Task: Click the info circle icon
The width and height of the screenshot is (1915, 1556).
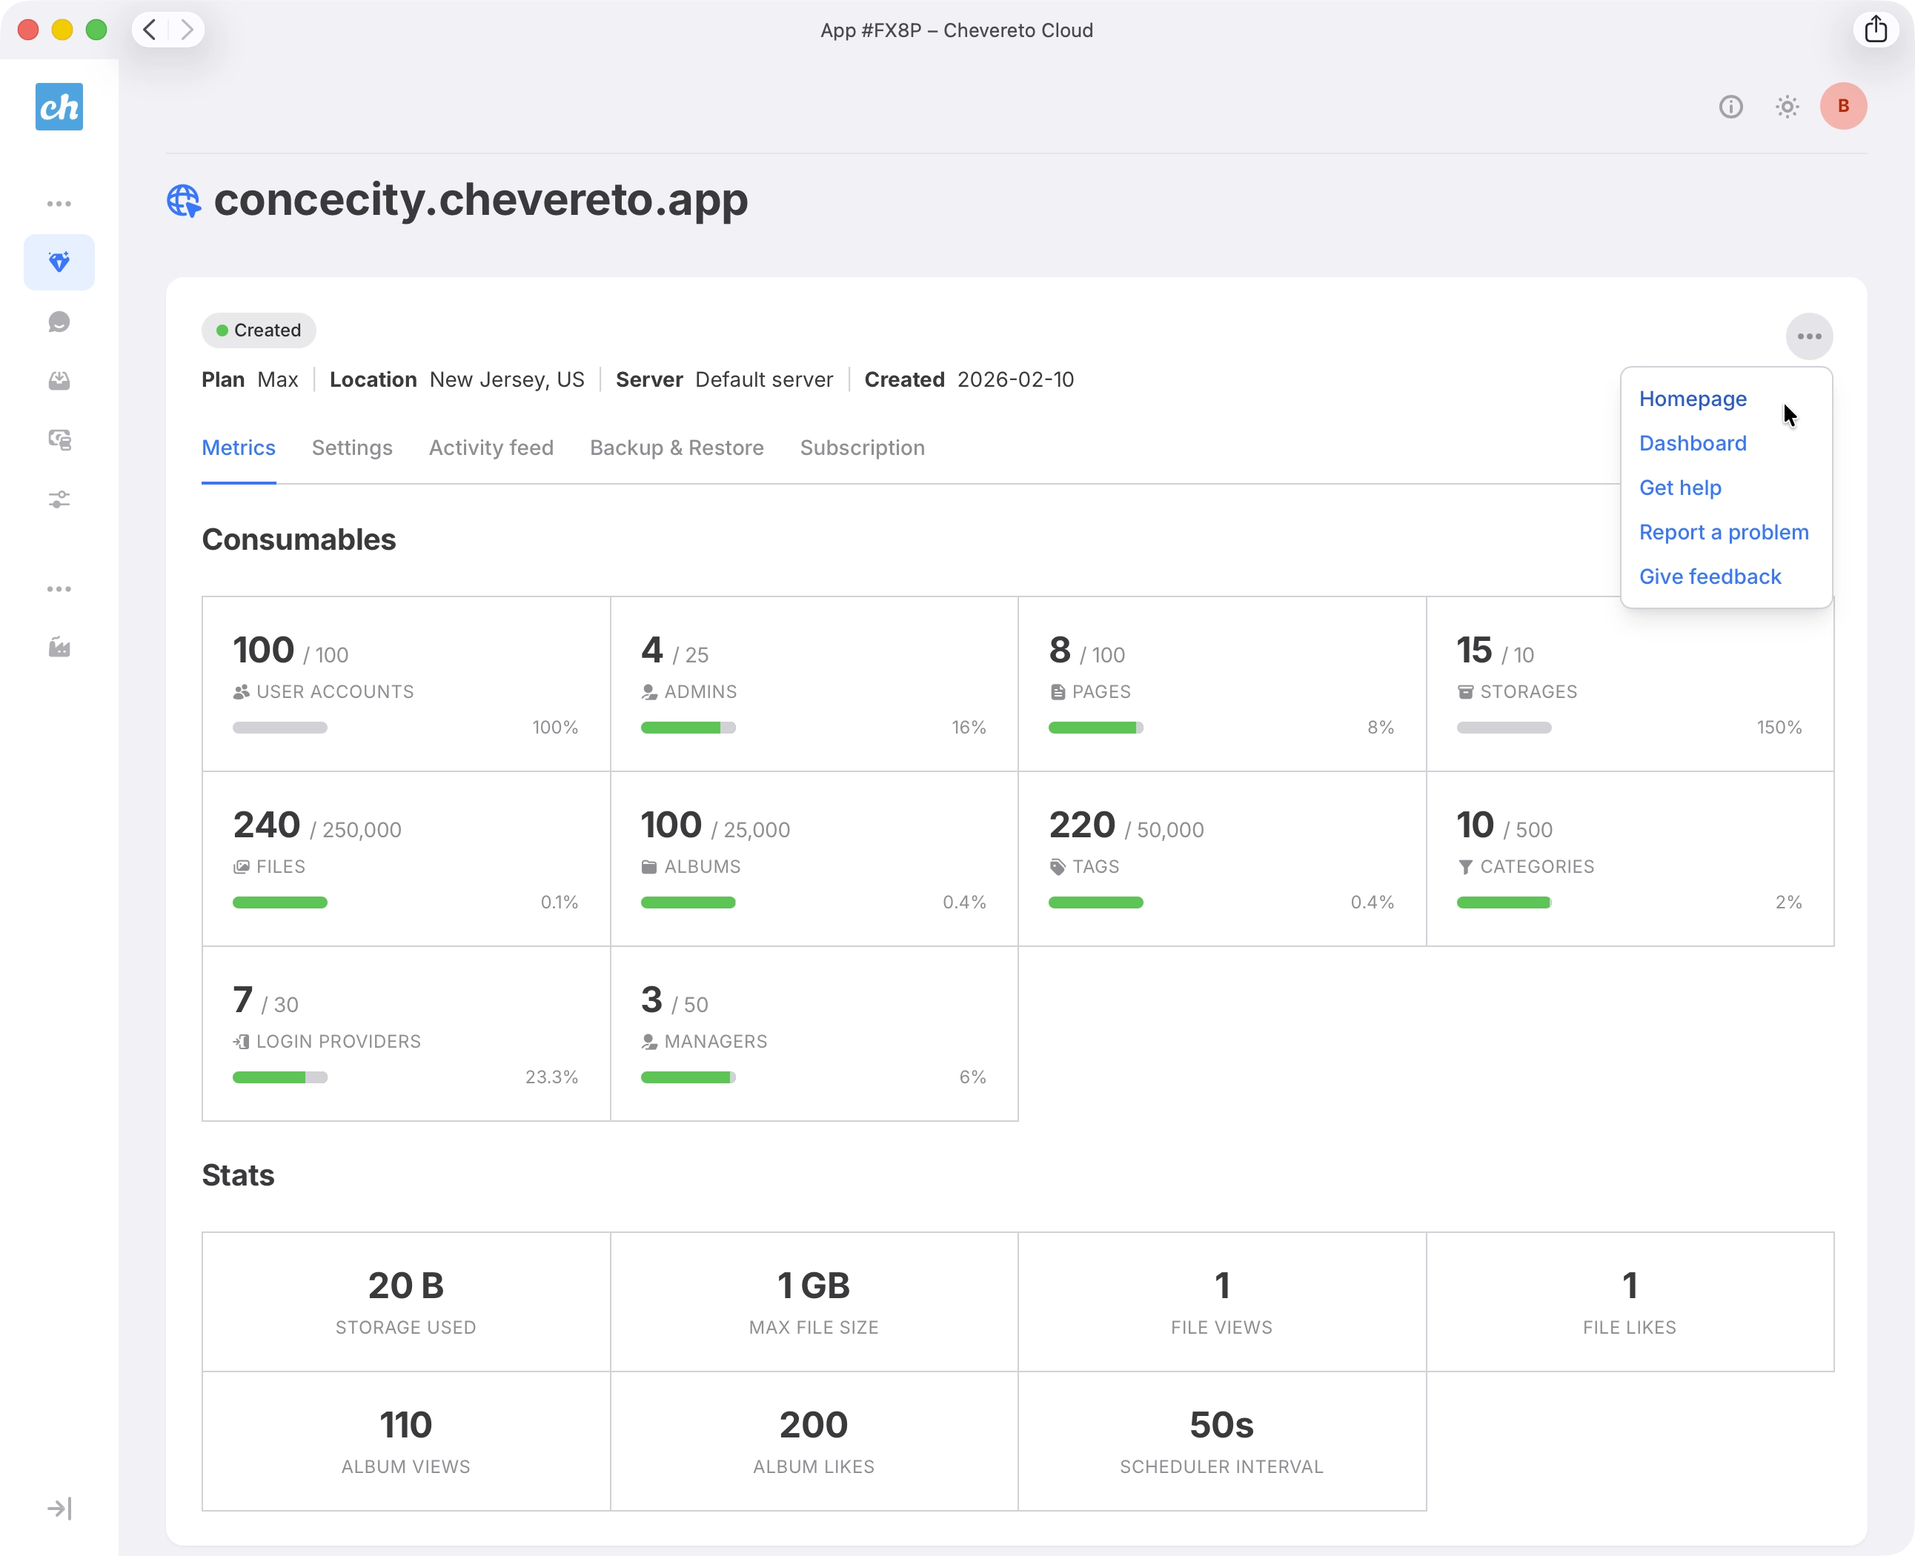Action: pyautogui.click(x=1730, y=107)
